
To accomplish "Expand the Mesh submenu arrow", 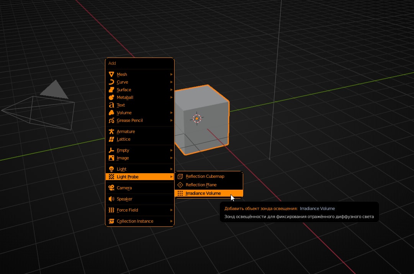I will pyautogui.click(x=171, y=74).
